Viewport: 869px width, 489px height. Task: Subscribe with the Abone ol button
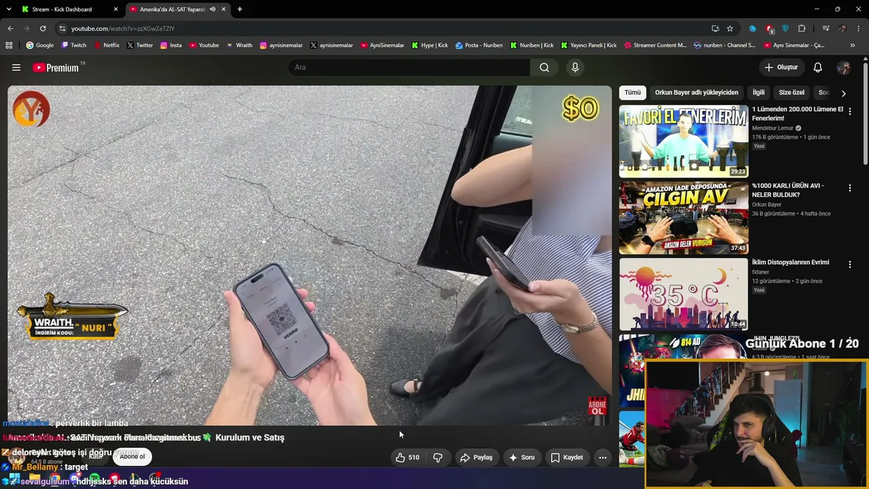pyautogui.click(x=132, y=456)
